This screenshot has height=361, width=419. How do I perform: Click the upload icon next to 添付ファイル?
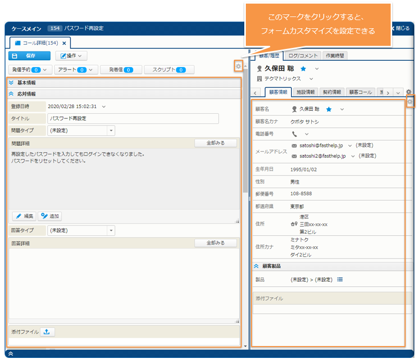tap(46, 332)
